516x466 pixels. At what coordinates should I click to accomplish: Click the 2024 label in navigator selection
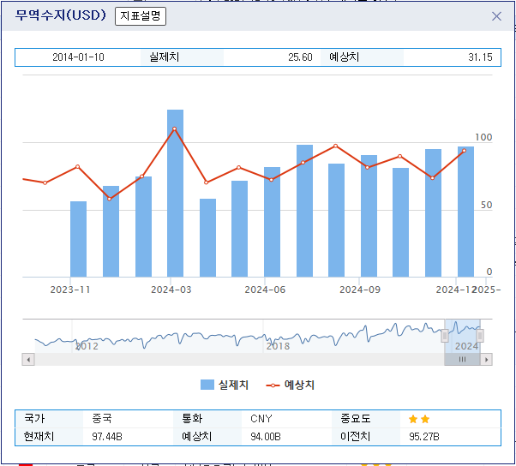(466, 346)
